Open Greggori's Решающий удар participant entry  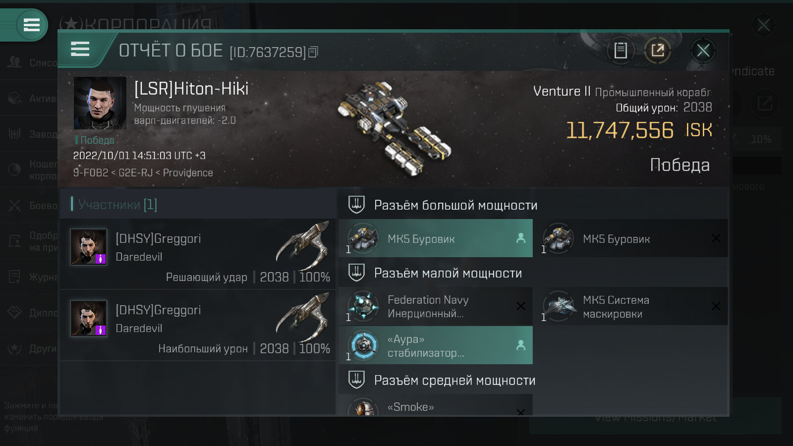tap(198, 254)
